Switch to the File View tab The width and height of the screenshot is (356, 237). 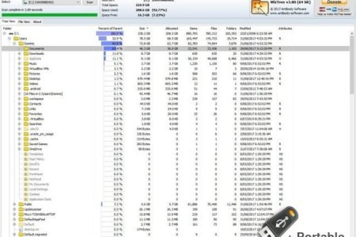click(24, 22)
